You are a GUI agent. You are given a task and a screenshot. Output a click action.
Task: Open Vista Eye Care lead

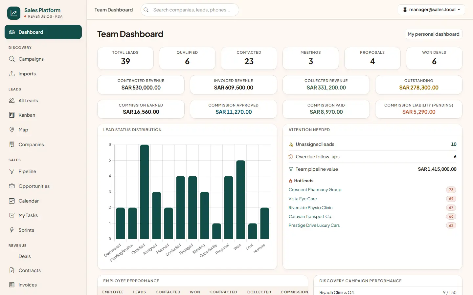click(303, 199)
